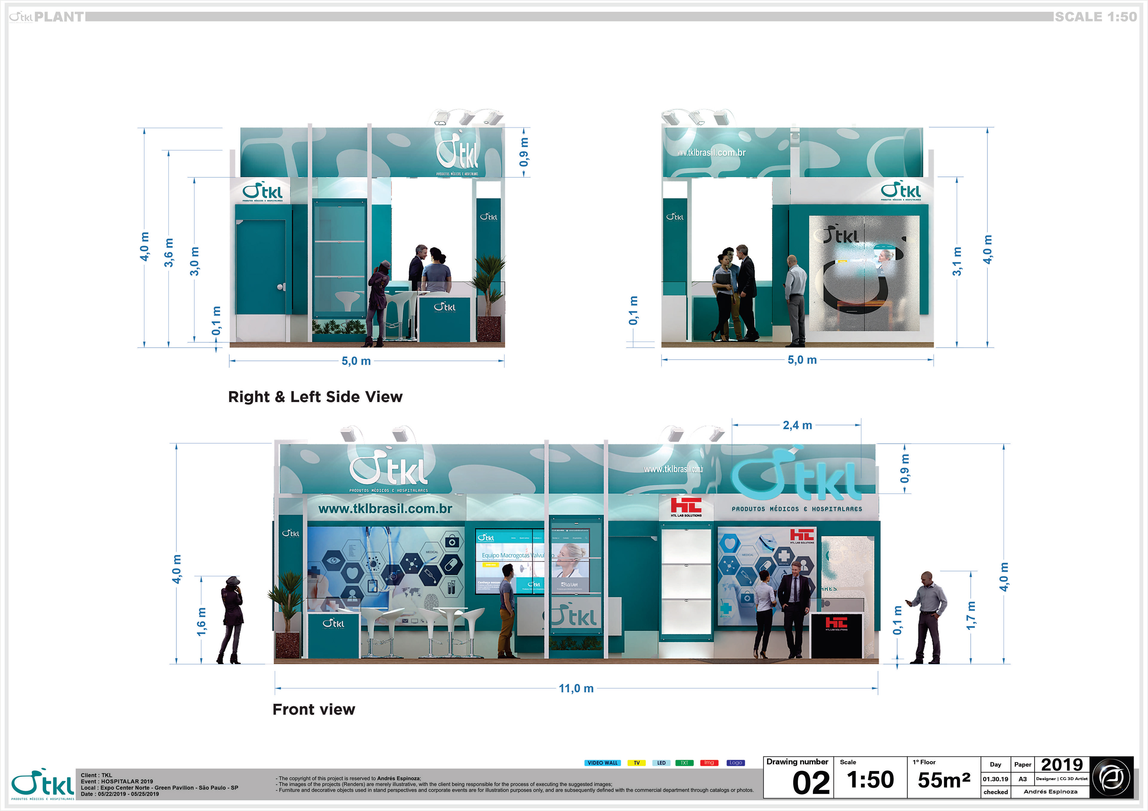Click the 'Local : Expo Center Norte' line
This screenshot has height=811, width=1148.
(160, 787)
